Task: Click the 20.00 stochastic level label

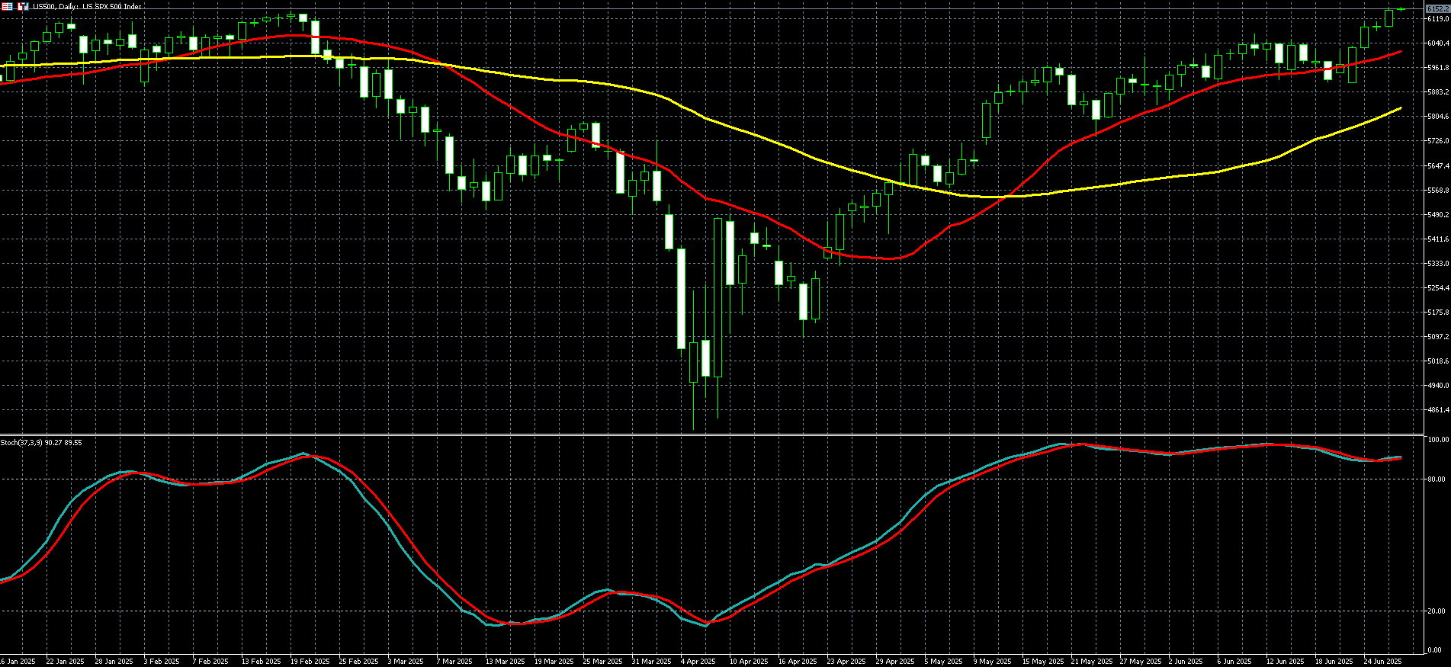Action: (1436, 611)
